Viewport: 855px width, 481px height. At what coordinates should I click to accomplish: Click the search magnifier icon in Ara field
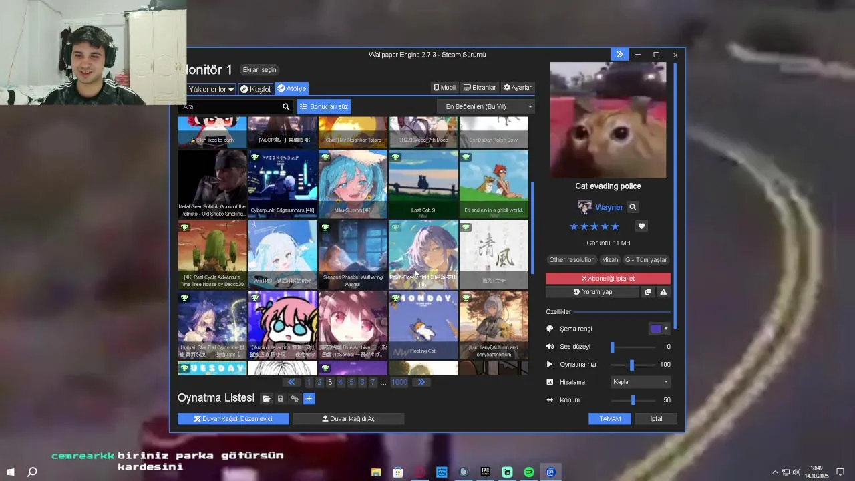(286, 106)
